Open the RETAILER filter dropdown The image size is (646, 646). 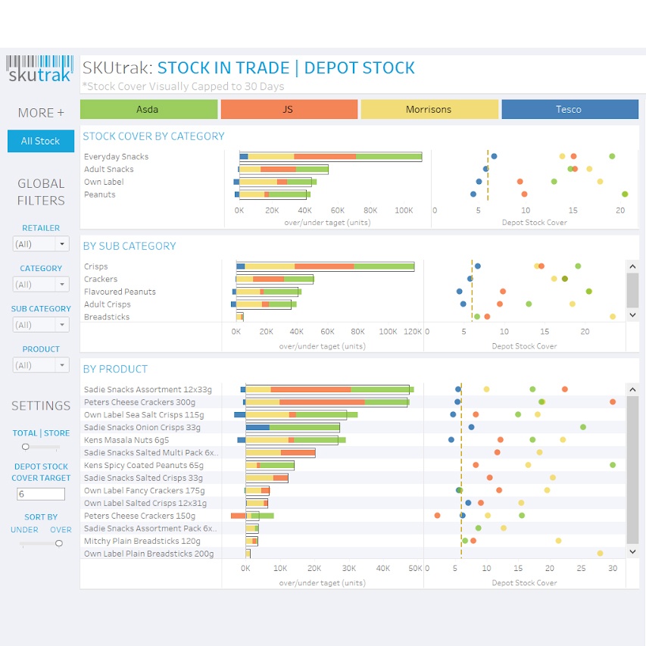coord(62,244)
